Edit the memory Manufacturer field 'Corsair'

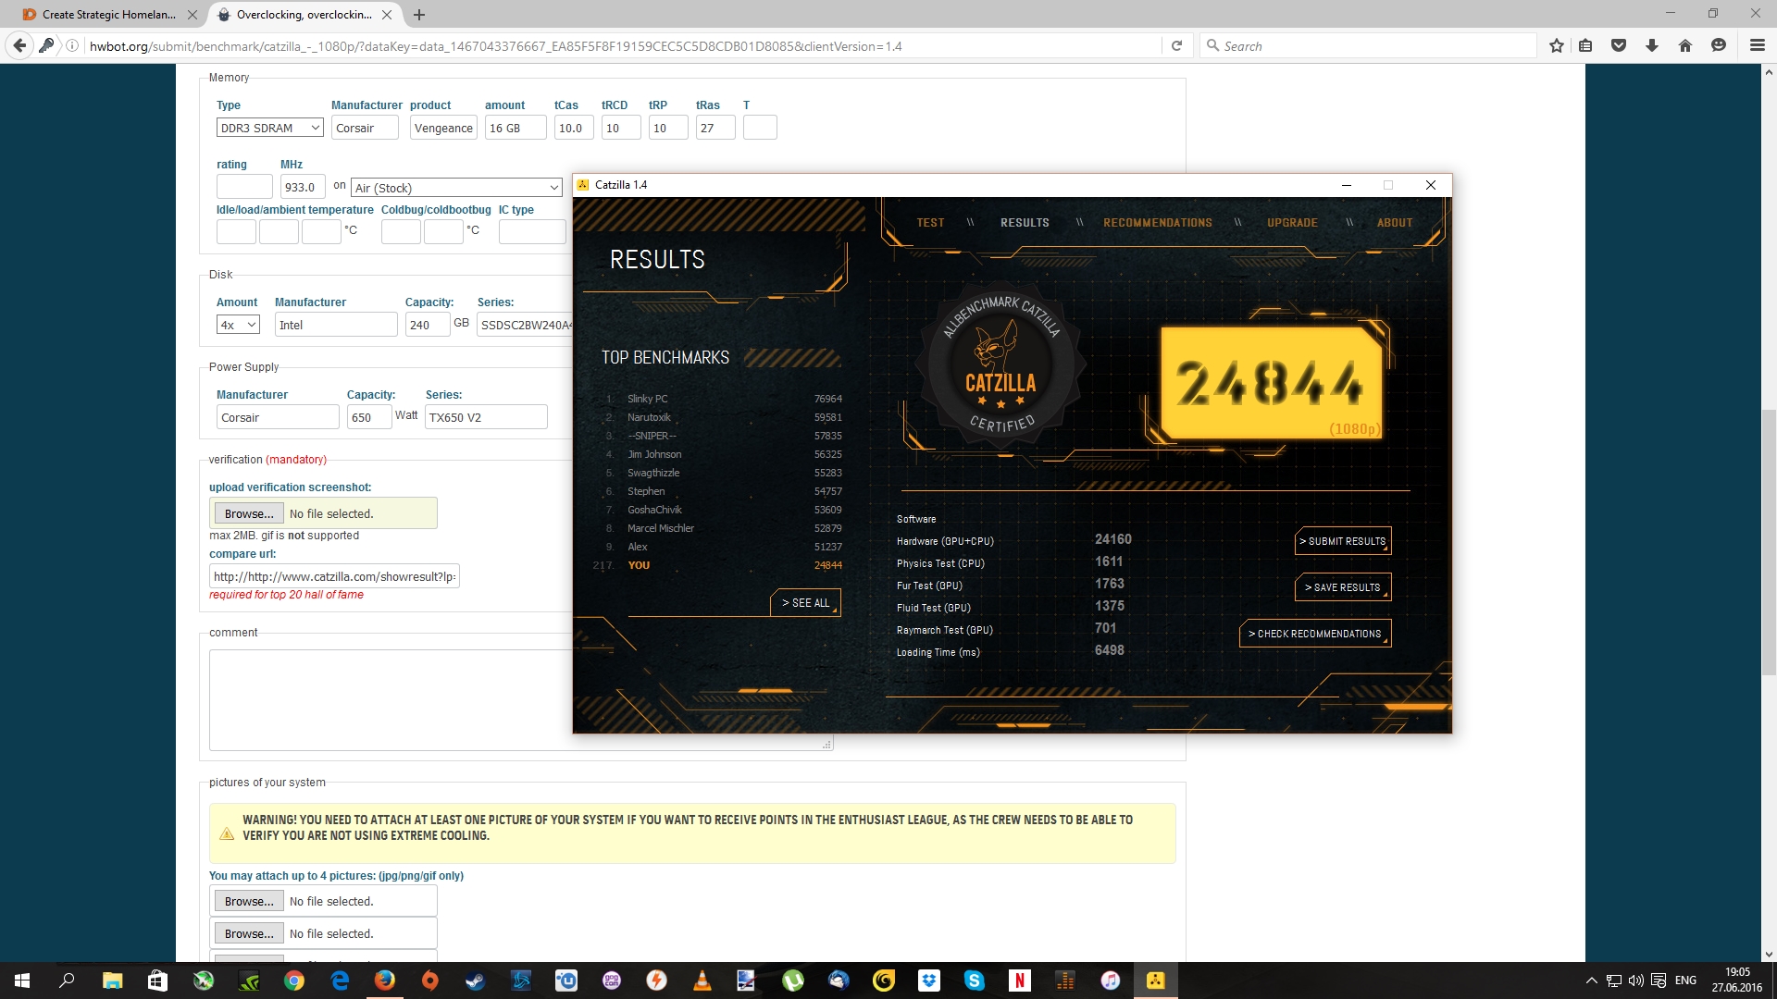click(x=365, y=128)
